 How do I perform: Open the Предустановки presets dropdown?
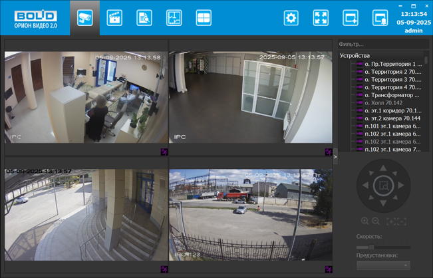pos(383,265)
